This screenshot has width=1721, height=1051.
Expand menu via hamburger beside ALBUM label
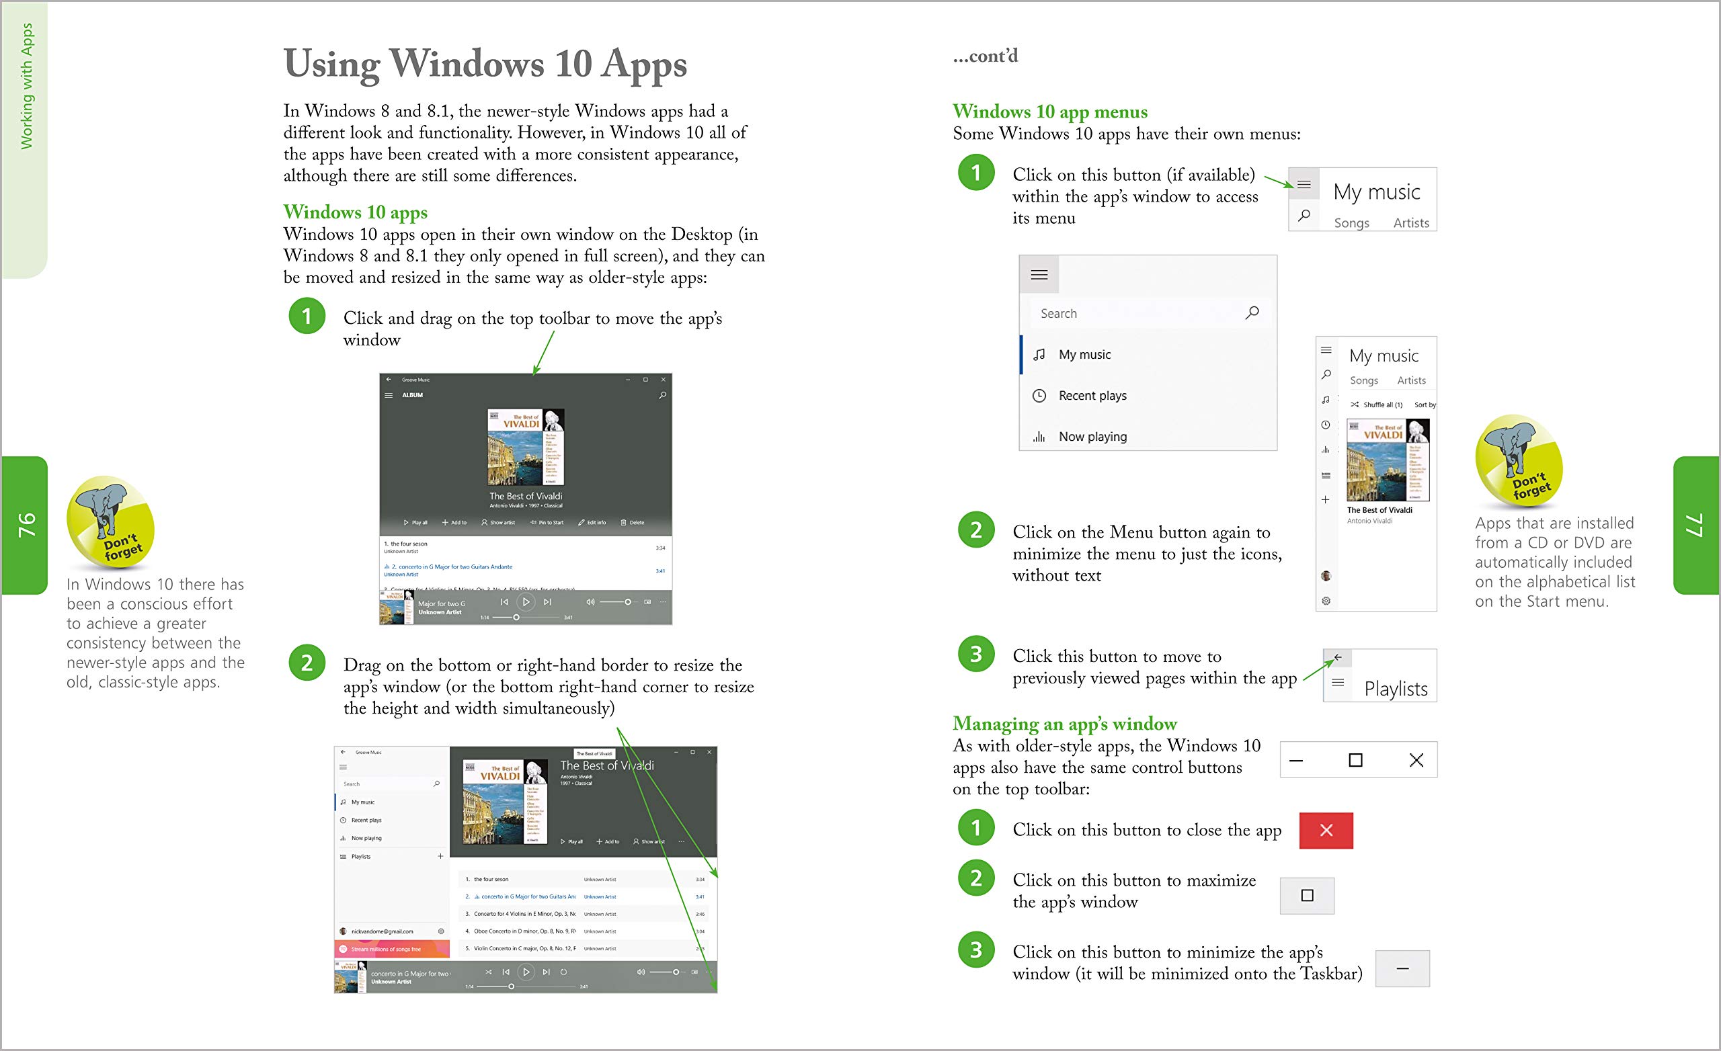389,395
